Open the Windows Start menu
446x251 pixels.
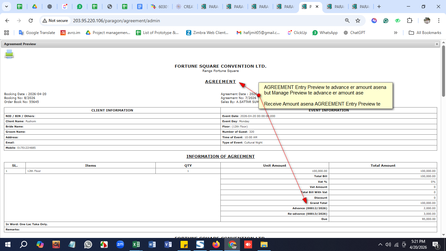pyautogui.click(x=8, y=244)
